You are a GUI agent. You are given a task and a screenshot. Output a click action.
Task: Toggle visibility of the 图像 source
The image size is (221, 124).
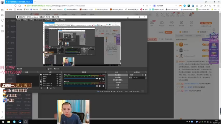pyautogui.click(x=57, y=81)
